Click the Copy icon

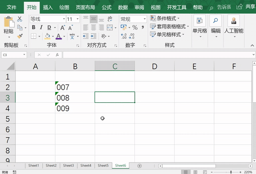(x=20, y=28)
